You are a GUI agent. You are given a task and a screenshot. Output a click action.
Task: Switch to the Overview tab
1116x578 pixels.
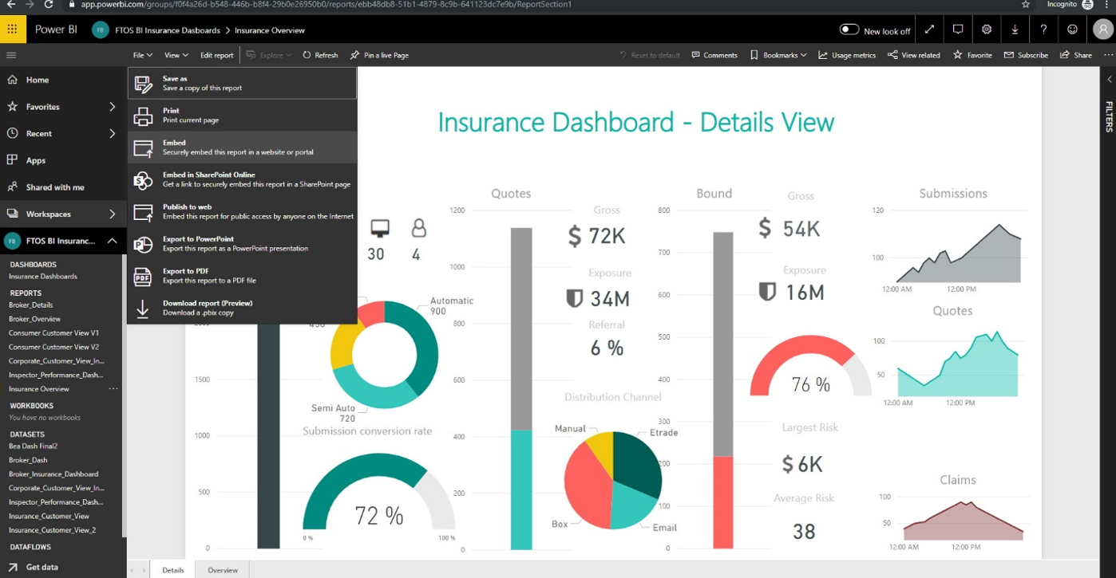[222, 570]
